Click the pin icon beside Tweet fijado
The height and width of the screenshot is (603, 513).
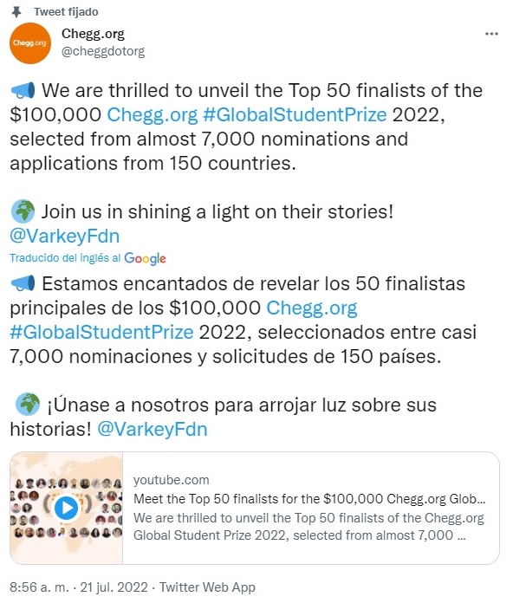16,12
